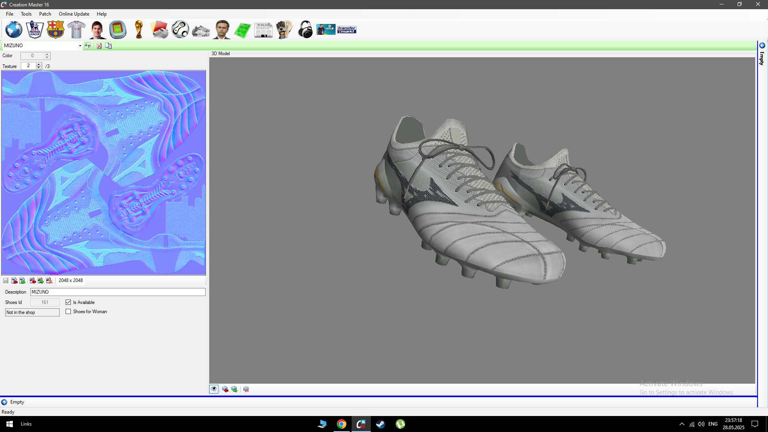This screenshot has height=432, width=768.
Task: Open Google Chrome from the taskbar
Action: (x=342, y=424)
